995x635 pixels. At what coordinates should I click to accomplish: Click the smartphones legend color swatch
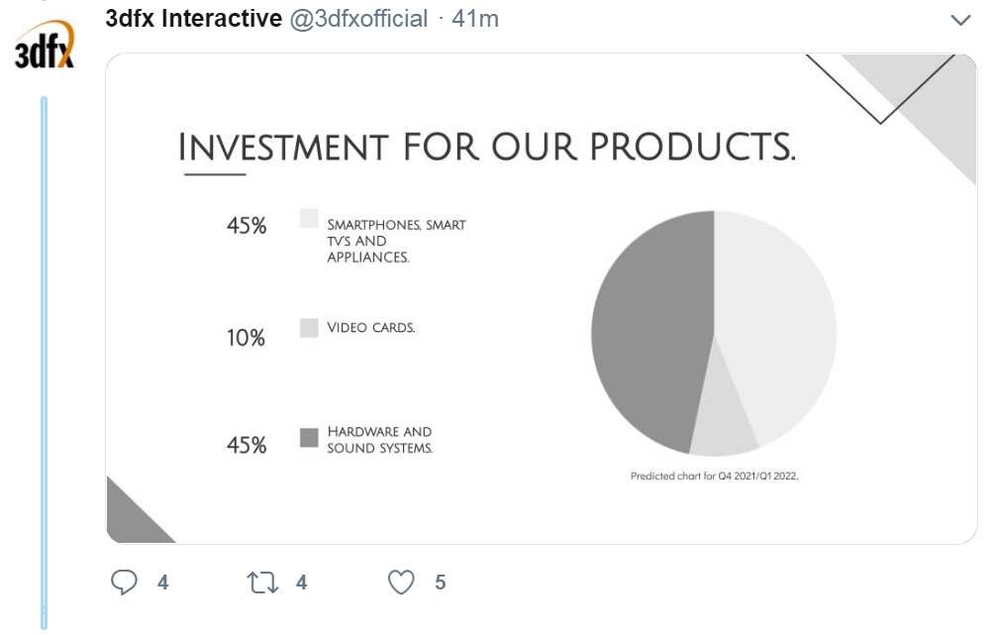coord(309,219)
